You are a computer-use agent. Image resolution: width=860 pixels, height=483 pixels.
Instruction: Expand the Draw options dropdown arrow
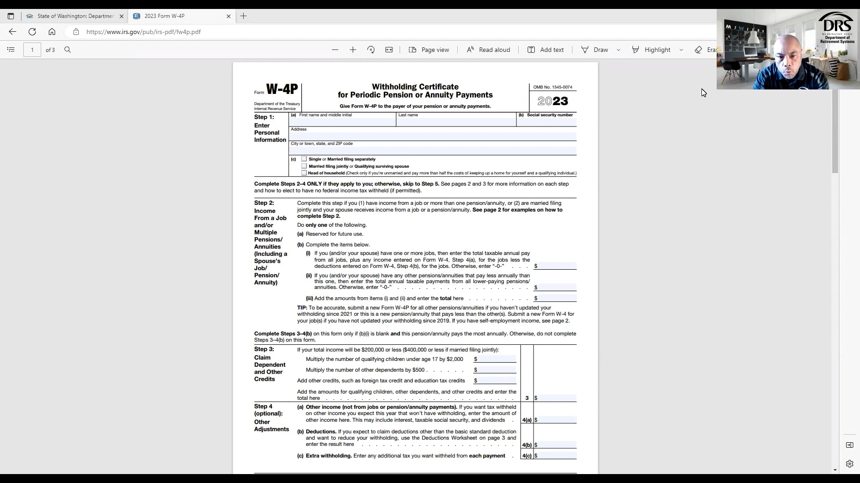tap(619, 50)
